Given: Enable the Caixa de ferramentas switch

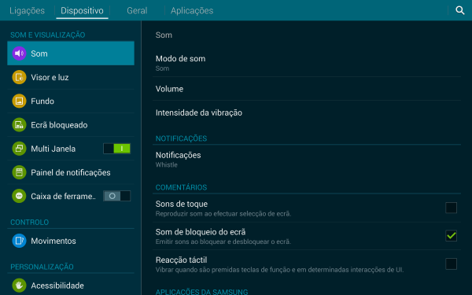Looking at the screenshot, I should (116, 196).
